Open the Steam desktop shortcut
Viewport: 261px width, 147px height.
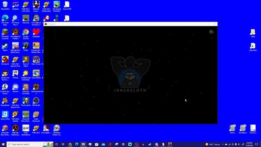pyautogui.click(x=5, y=47)
